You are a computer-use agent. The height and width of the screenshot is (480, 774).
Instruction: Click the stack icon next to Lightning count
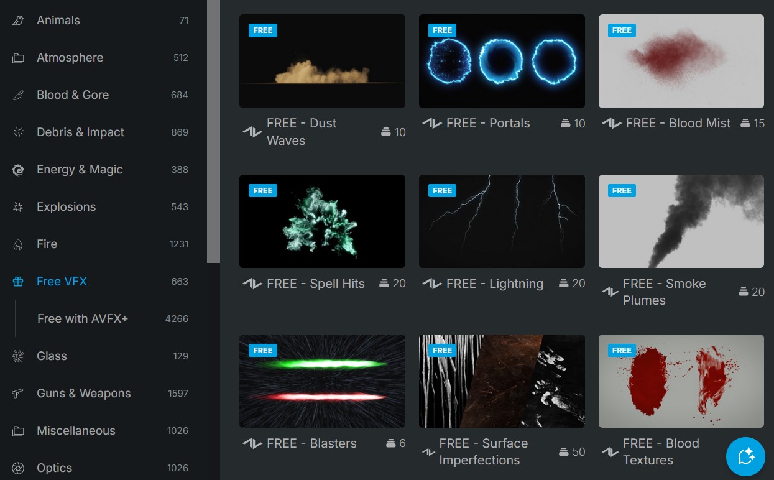coord(564,284)
